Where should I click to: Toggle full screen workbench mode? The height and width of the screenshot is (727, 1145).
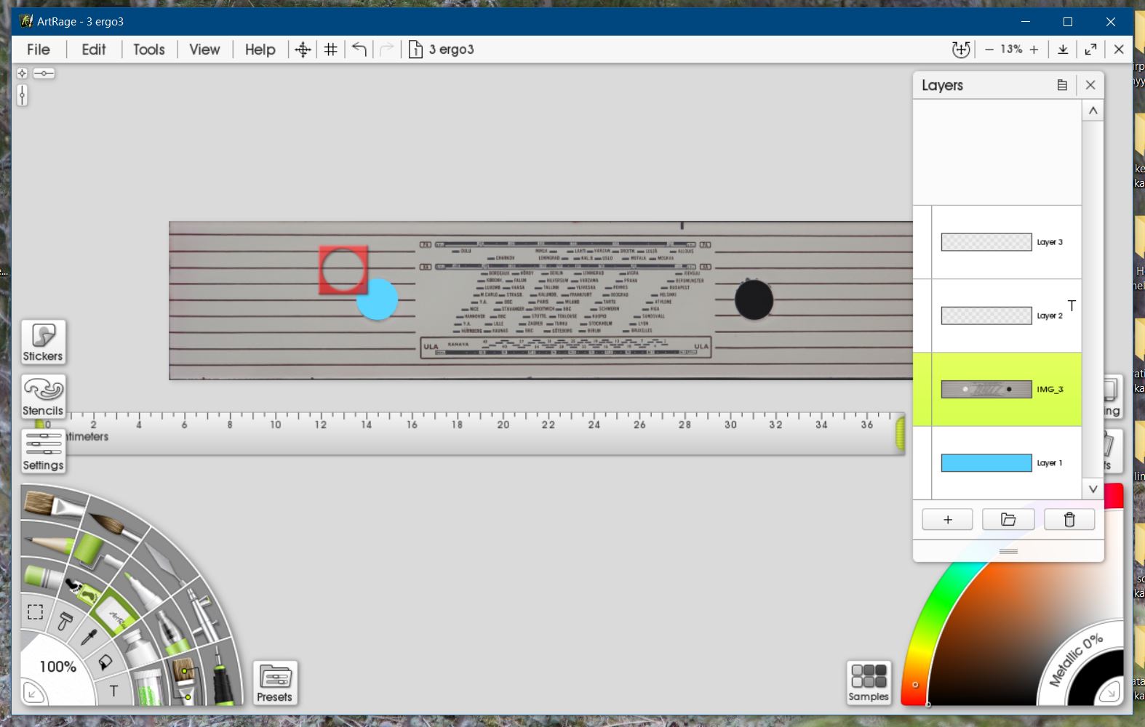click(x=1090, y=49)
